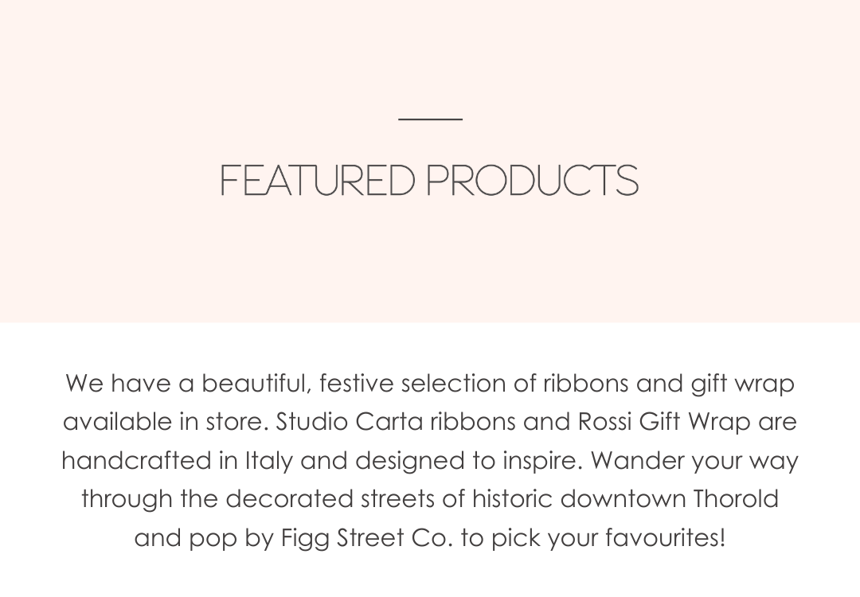
Task: Click the word 'handcrafted' in the paragraph
Action: pos(137,461)
